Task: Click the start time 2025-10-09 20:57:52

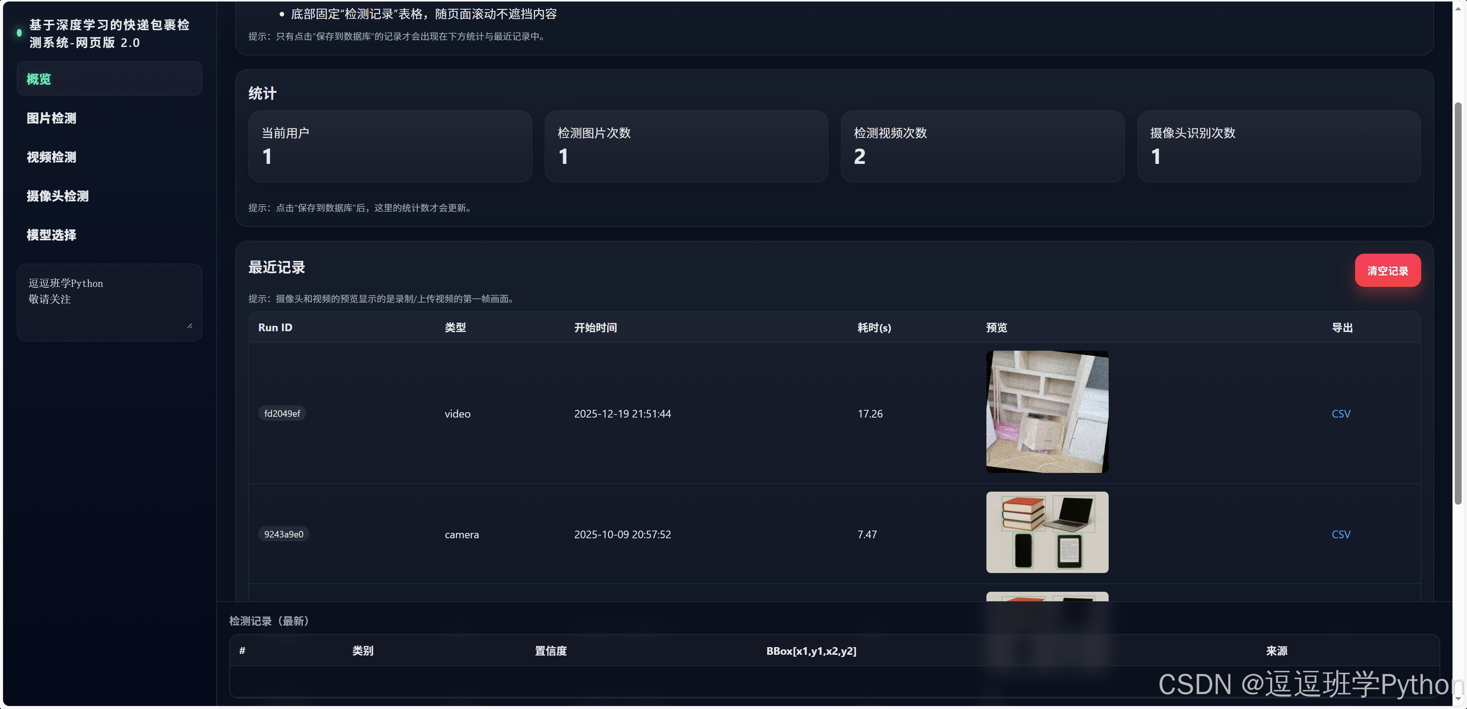Action: (622, 534)
